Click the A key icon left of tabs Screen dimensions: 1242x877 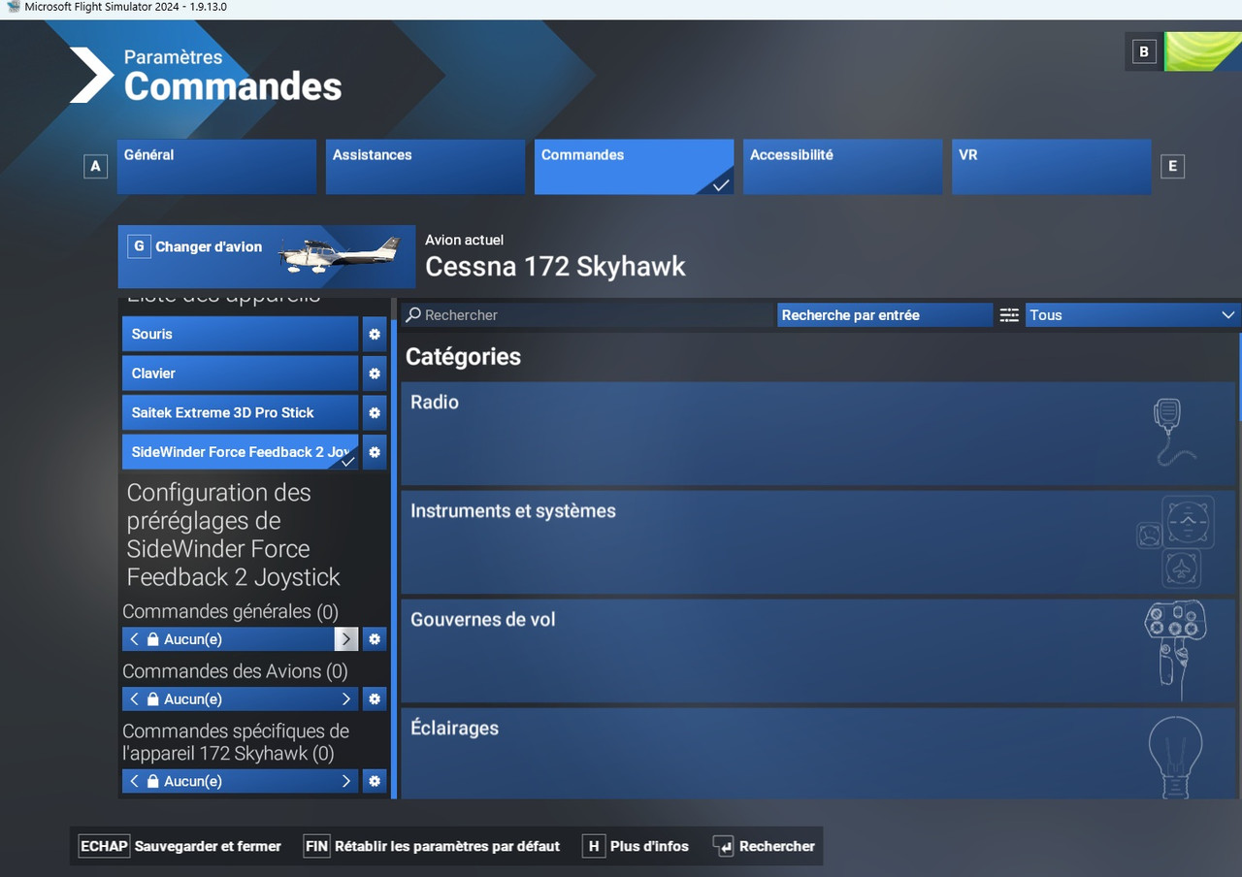coord(95,167)
